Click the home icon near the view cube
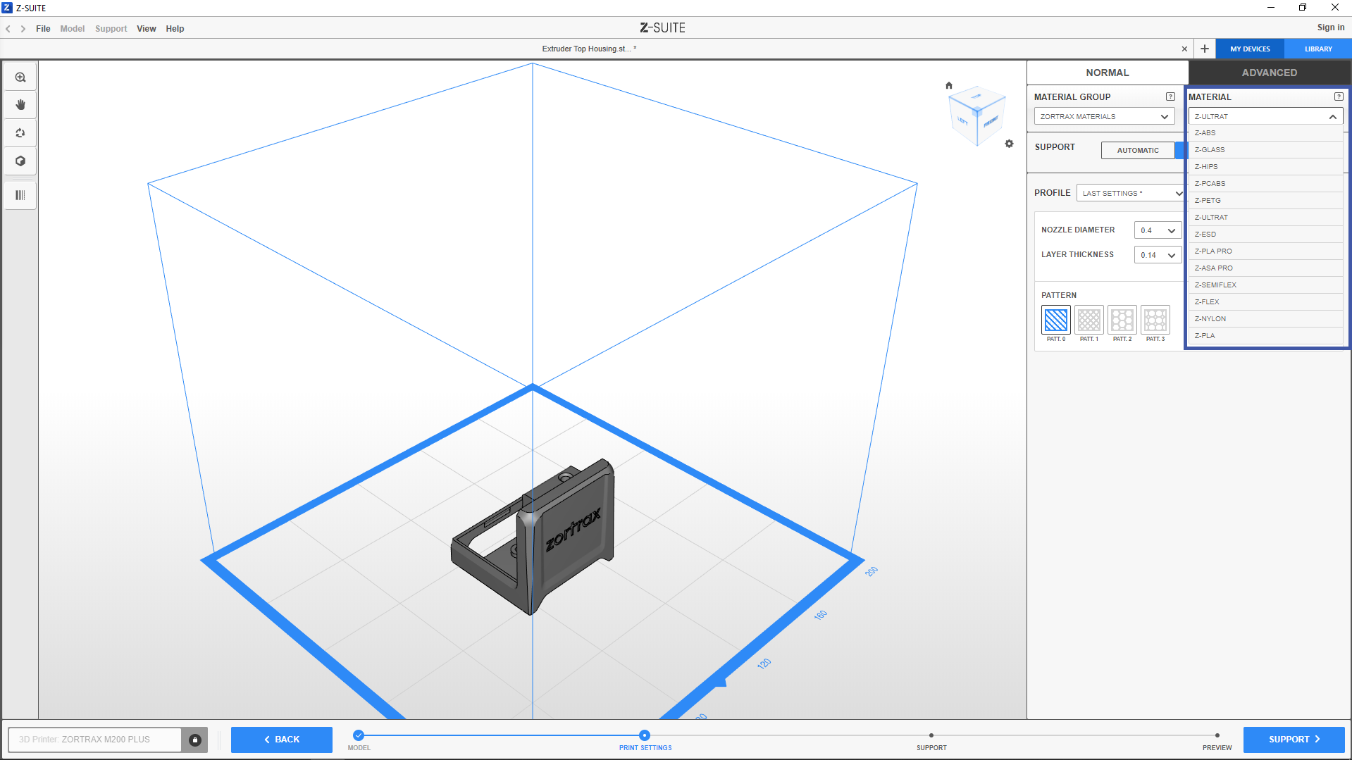This screenshot has width=1352, height=760. tap(949, 85)
